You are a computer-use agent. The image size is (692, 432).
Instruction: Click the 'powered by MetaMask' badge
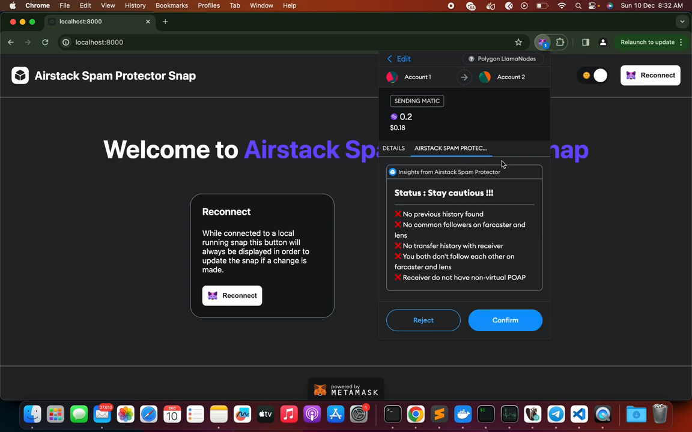pos(346,389)
